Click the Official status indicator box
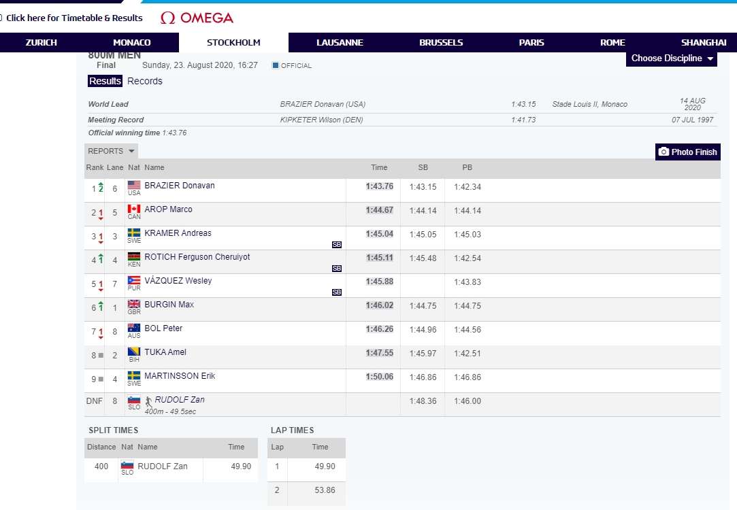This screenshot has height=510, width=737. (x=276, y=65)
